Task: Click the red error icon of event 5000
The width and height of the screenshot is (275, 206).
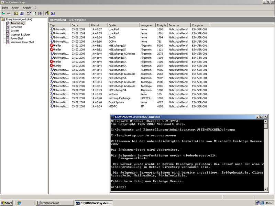Action: [52, 45]
